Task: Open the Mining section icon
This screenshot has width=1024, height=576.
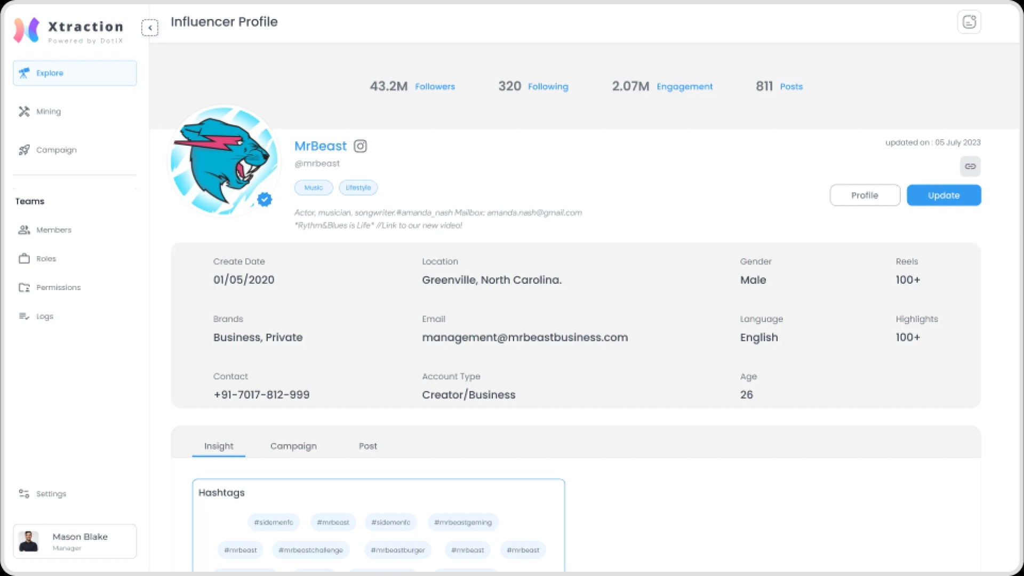Action: click(24, 110)
